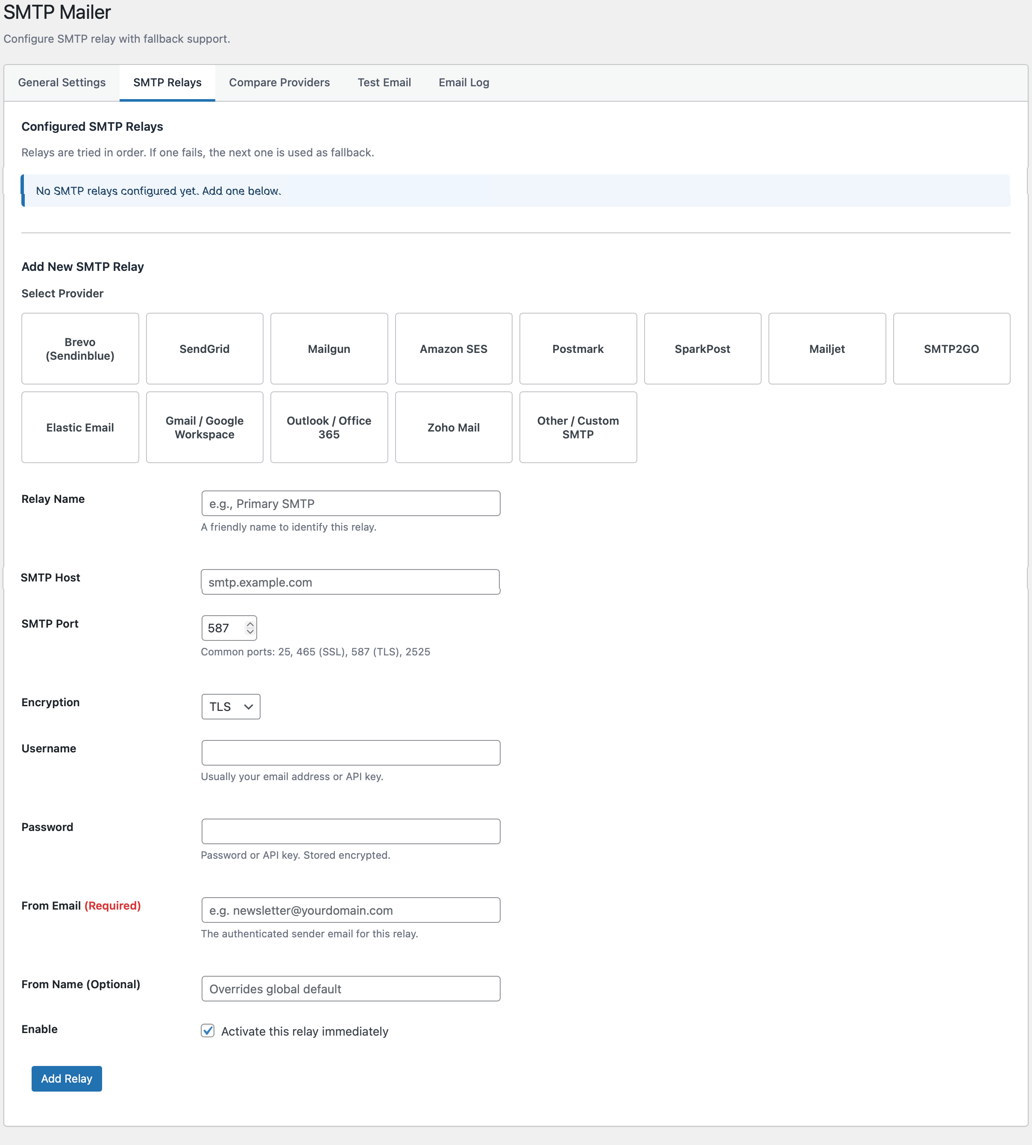Focus the From Email field
The width and height of the screenshot is (1032, 1145).
(350, 910)
